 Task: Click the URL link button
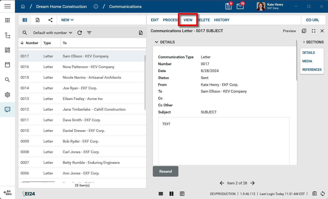pos(312,20)
